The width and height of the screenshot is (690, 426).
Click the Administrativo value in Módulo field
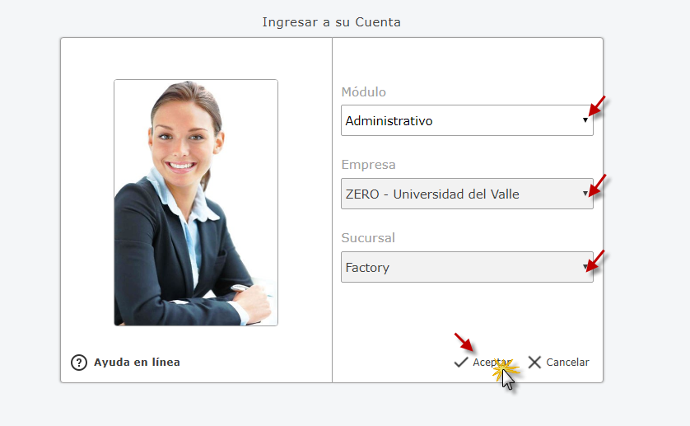[389, 120]
